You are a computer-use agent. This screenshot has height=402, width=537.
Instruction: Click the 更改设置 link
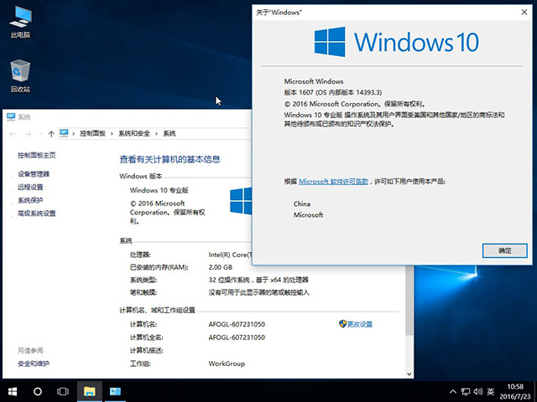(x=359, y=324)
